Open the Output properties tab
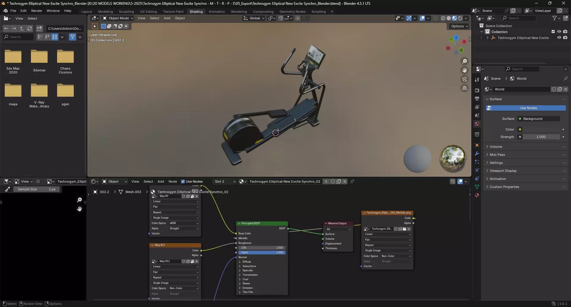The width and height of the screenshot is (571, 307). (x=477, y=99)
